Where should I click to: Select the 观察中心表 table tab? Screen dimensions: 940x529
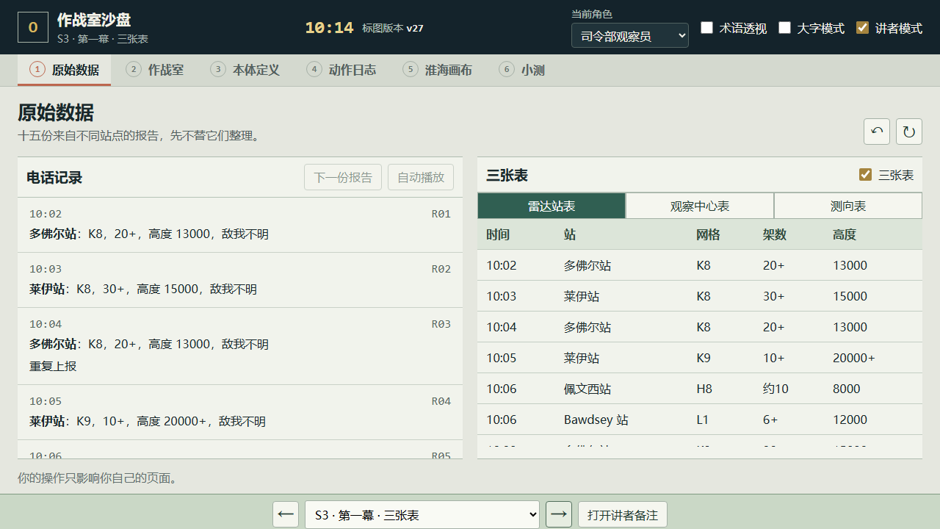[x=700, y=206]
